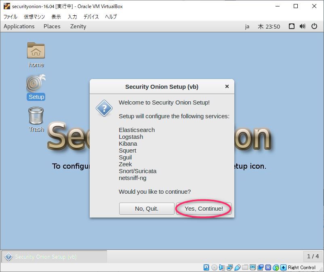Click the USB devices status icon
Image resolution: width=324 pixels, height=272 pixels.
238,268
